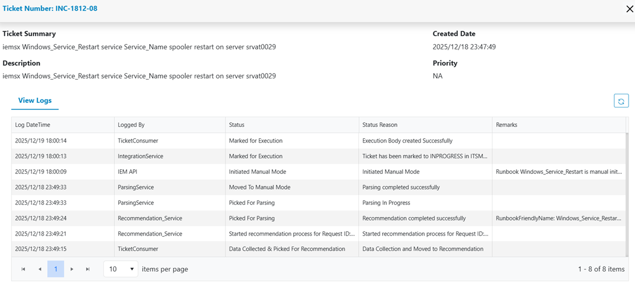Click the Status Reason column header
635x292 pixels.
380,125
